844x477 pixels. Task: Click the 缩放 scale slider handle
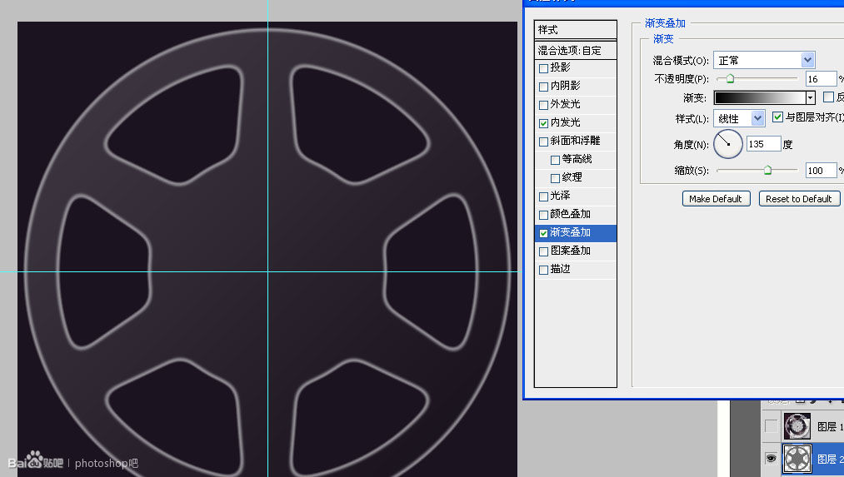click(x=767, y=171)
